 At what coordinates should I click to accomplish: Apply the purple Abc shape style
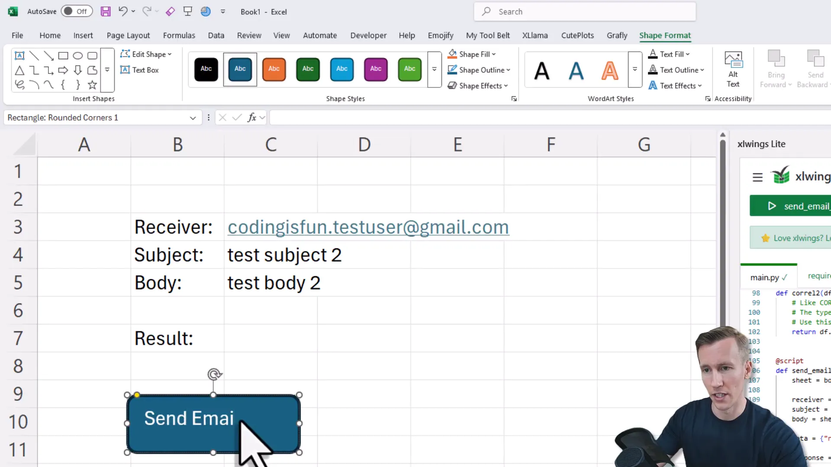(376, 70)
